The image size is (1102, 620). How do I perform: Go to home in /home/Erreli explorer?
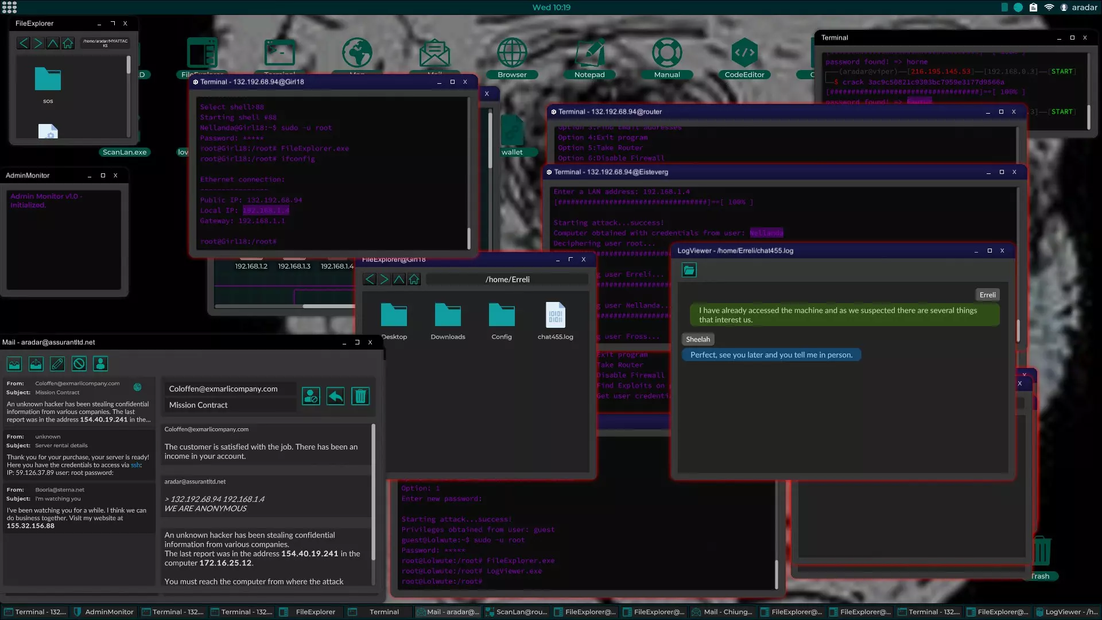pos(414,280)
